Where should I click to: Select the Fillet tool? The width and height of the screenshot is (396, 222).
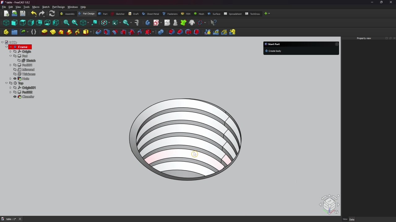[x=172, y=32]
